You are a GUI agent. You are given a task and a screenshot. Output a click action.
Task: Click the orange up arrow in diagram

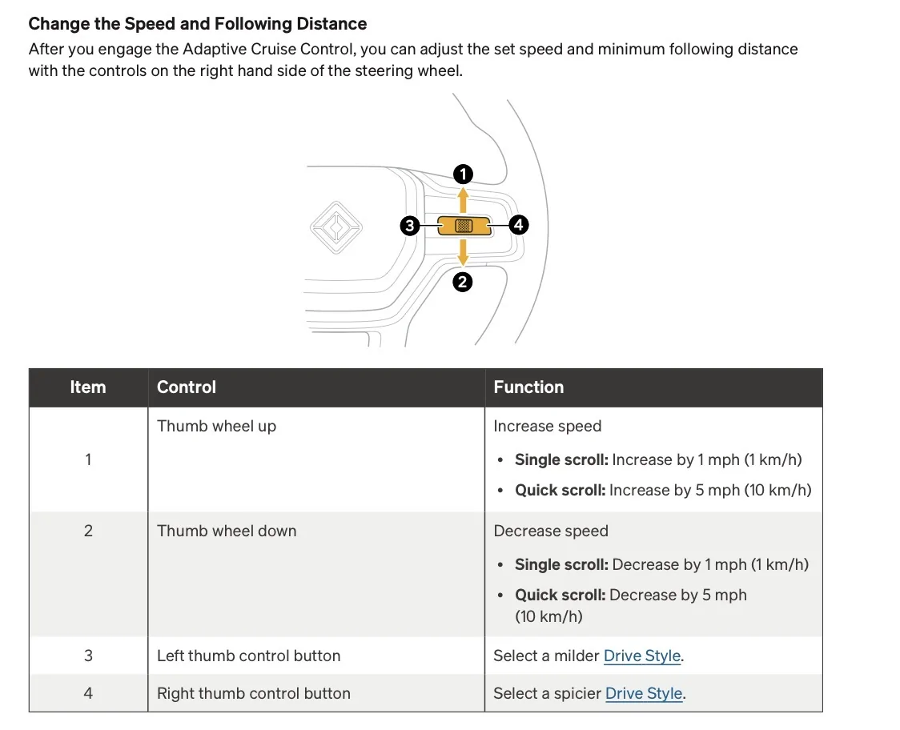click(463, 200)
